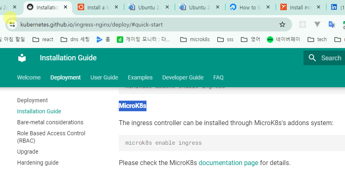Open the Developer Guide nav item
The height and width of the screenshot is (174, 345).
point(183,77)
